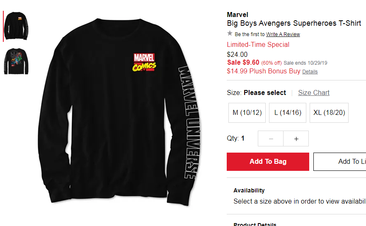The image size is (366, 226).
Task: Click the Marvel Comics logo on shirt
Action: point(144,62)
